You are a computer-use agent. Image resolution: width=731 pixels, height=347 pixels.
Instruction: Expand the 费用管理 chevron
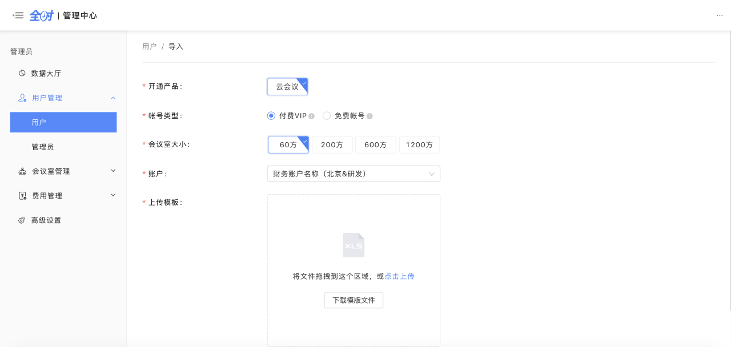[x=113, y=195]
